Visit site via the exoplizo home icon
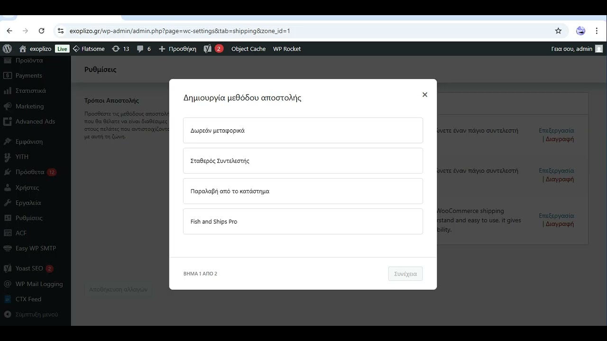Screen dimensions: 607x341 tap(35, 49)
